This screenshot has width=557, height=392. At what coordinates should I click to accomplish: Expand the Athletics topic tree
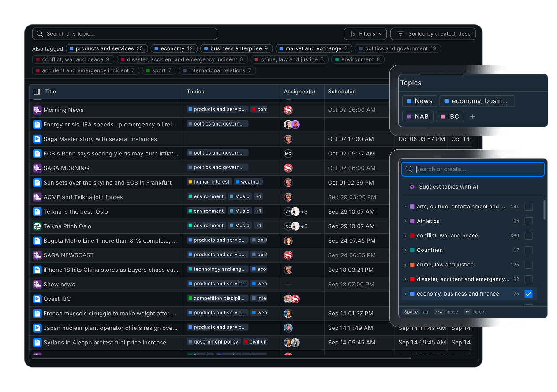click(x=405, y=221)
